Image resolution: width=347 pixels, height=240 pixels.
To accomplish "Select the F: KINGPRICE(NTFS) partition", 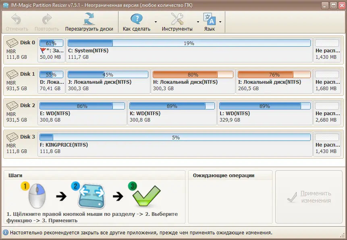I will tap(175, 144).
